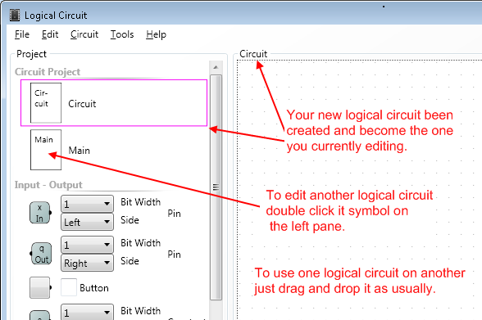
Task: Click the 'Circuit' editor panel title
Action: (x=253, y=54)
